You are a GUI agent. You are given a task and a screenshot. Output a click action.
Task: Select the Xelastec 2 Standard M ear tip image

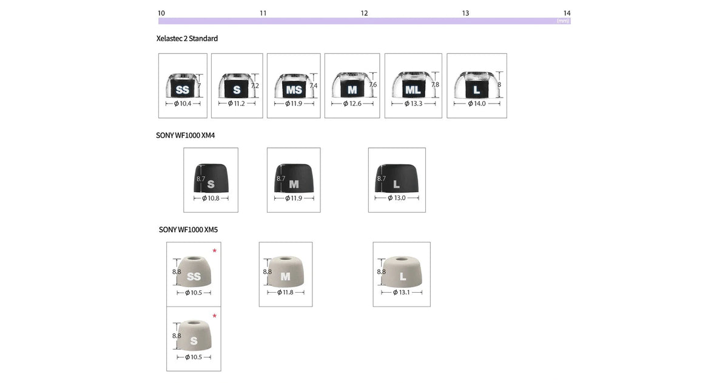tap(352, 85)
